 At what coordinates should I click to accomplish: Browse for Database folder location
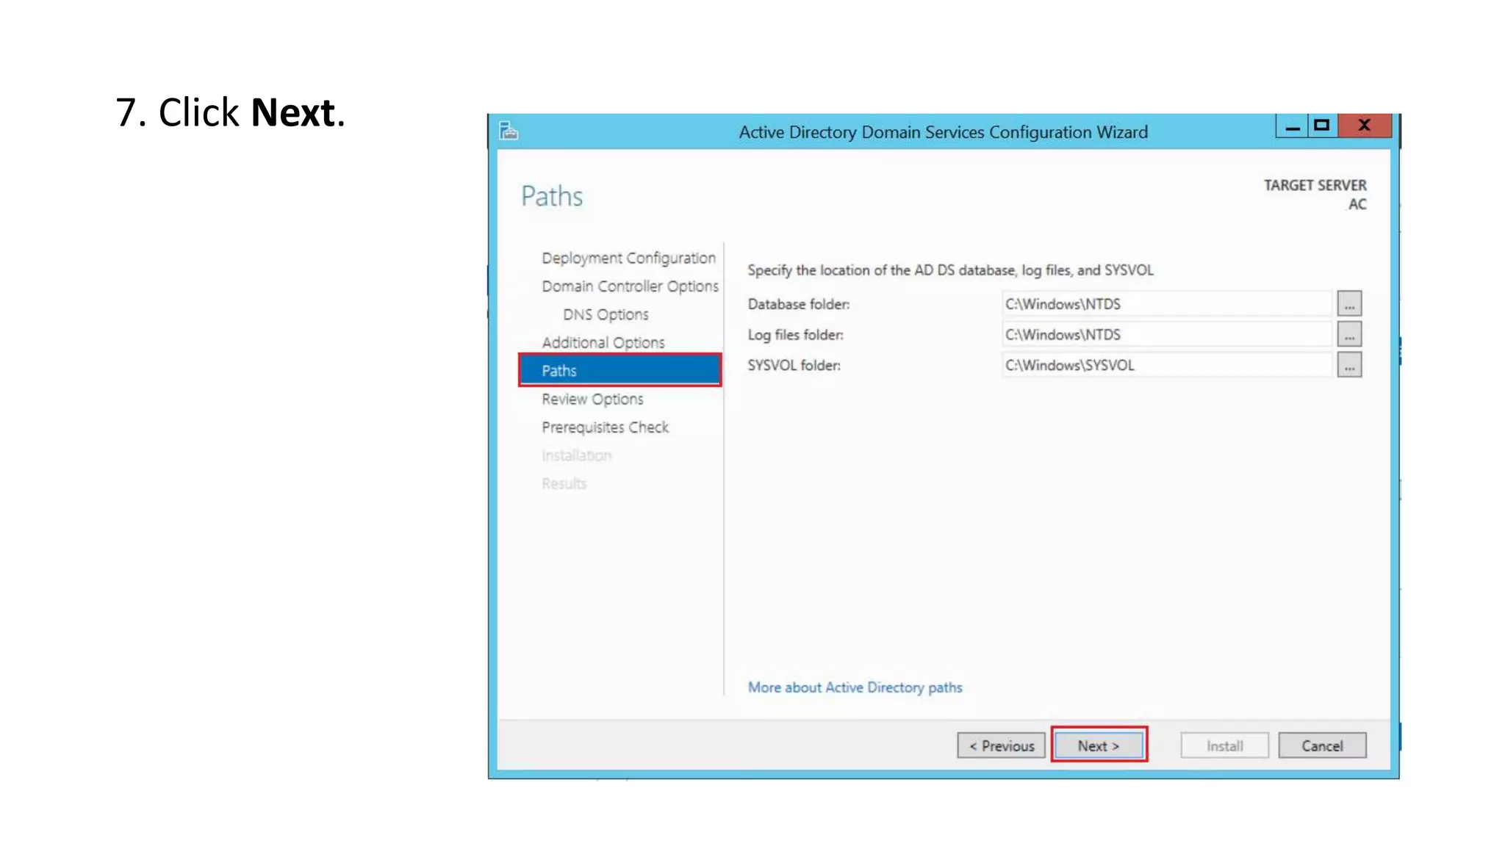coord(1348,303)
